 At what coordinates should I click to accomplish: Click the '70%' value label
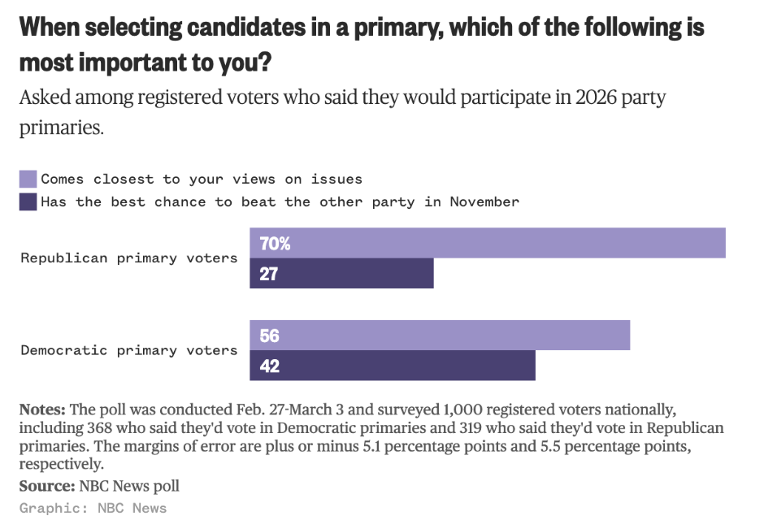275,243
